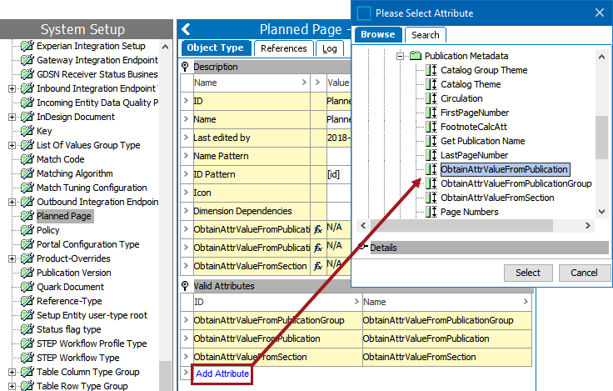
Task: Click the Page Numbers attribute icon
Action: tap(431, 212)
